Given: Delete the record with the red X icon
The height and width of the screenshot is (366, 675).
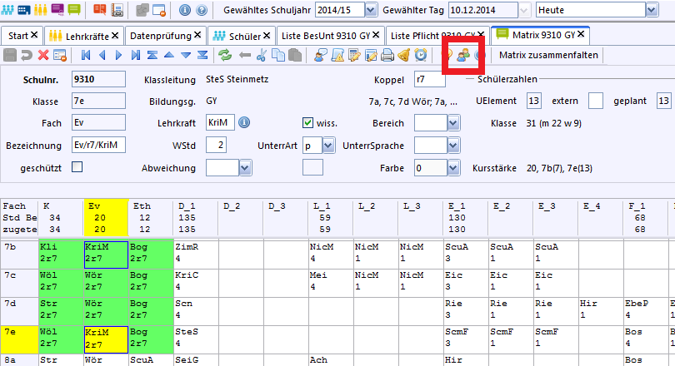Looking at the screenshot, I should pos(43,55).
